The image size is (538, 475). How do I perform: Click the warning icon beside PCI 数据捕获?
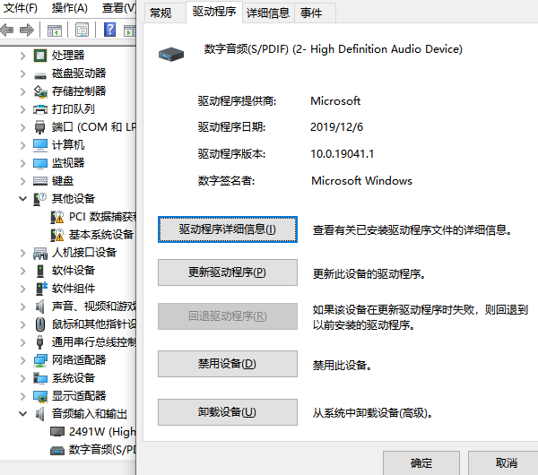click(57, 217)
